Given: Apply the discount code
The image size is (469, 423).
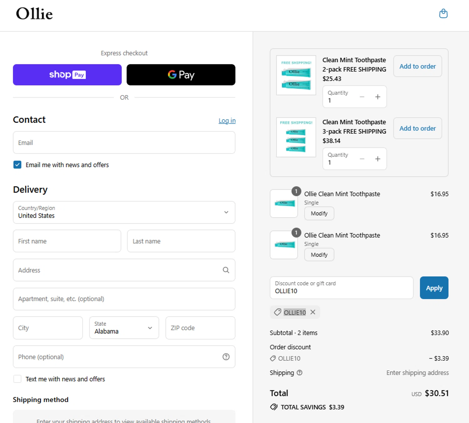Looking at the screenshot, I should (x=434, y=288).
